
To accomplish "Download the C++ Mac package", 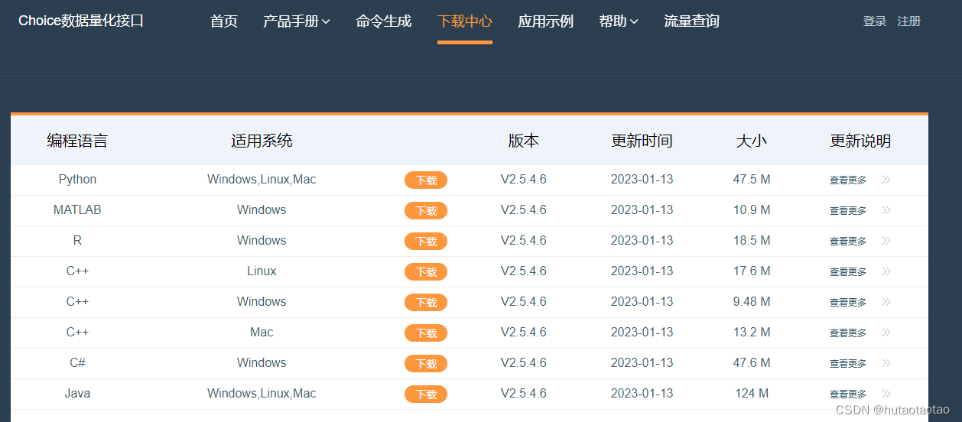I will click(426, 333).
